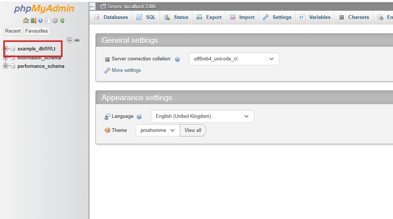The height and width of the screenshot is (219, 393).
Task: Expand the performance_schema database node
Action: tap(6, 66)
